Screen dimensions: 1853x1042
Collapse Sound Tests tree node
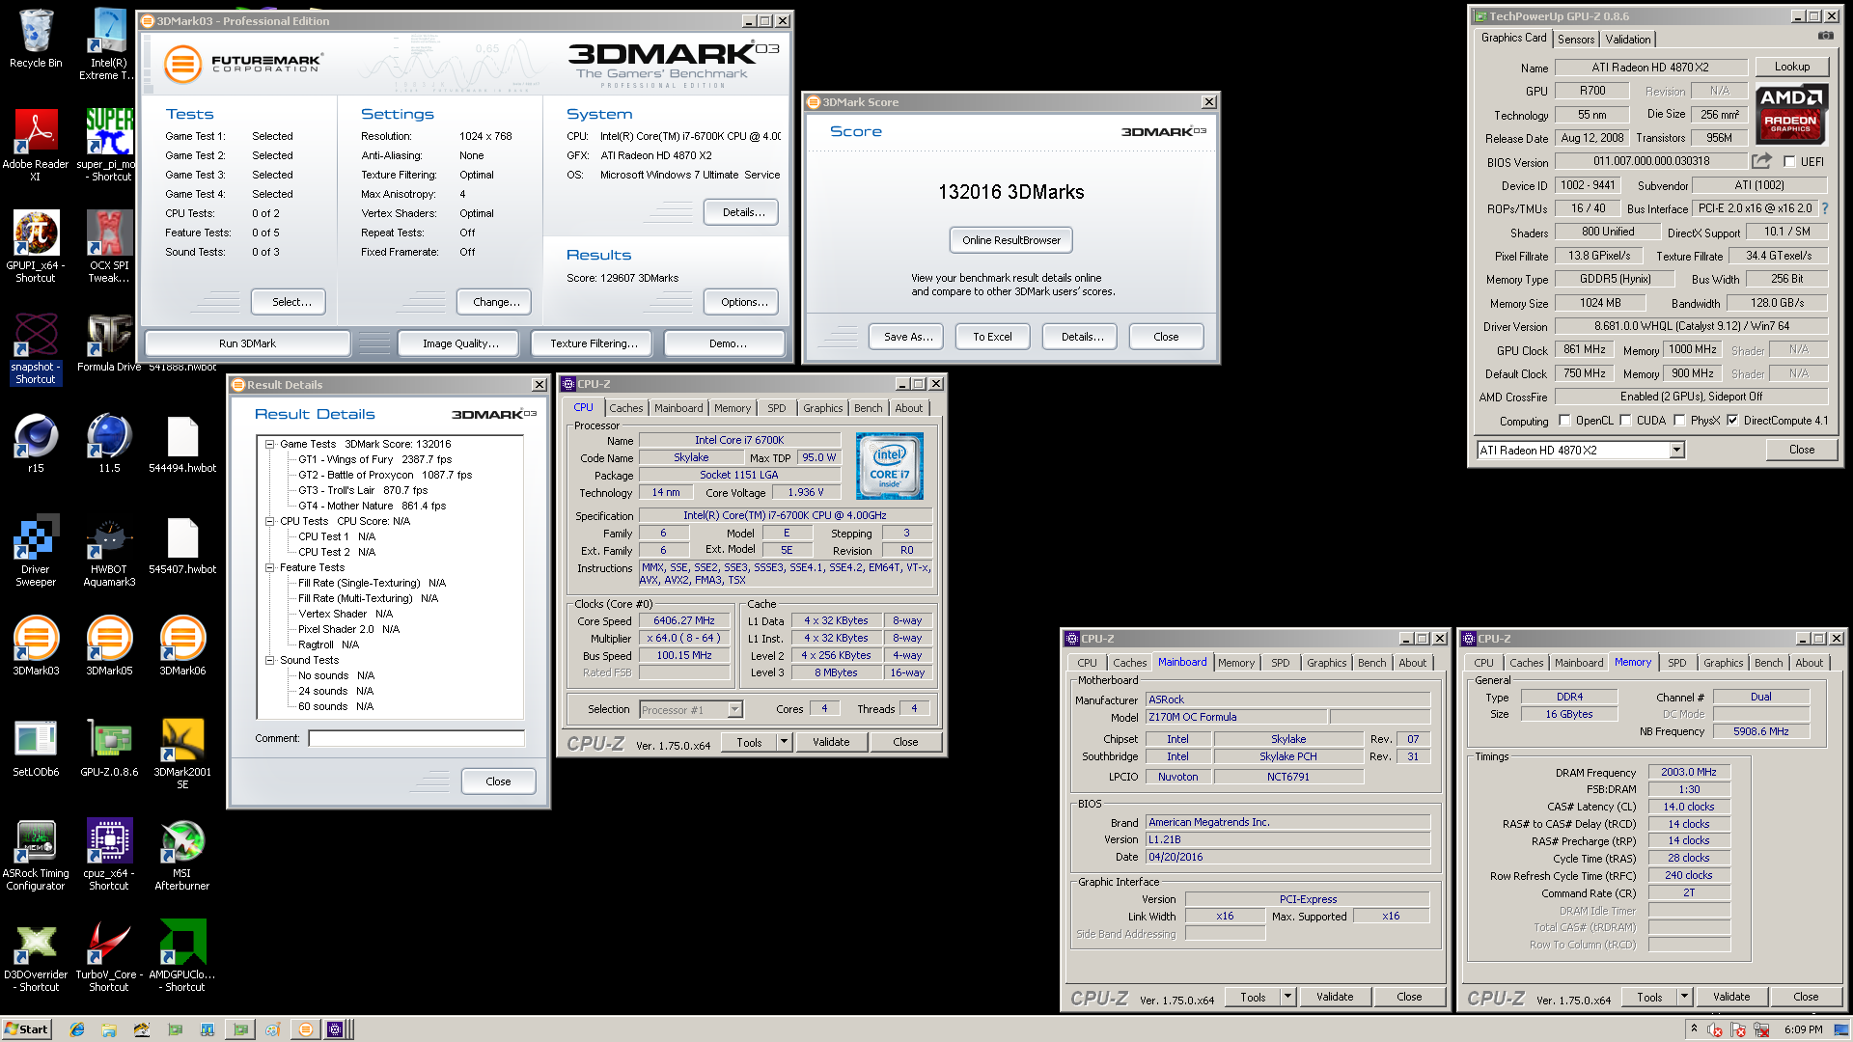[270, 660]
